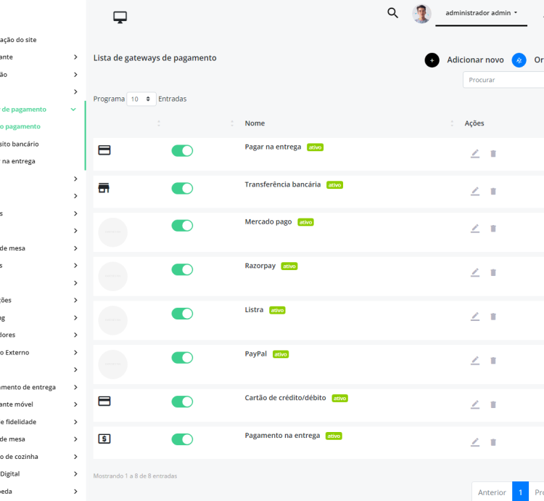Delete the Transferência bancária gateway
Viewport: 544px width, 501px height.
tap(493, 191)
